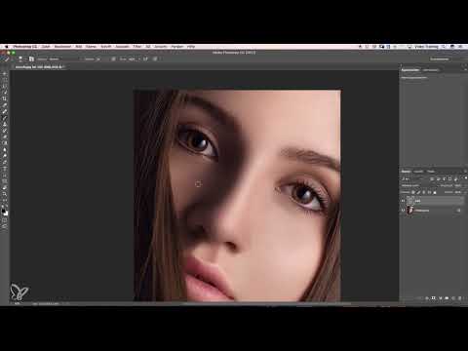Toggle visibility of the Hintergrund layer
The width and height of the screenshot is (468, 351).
coord(403,211)
